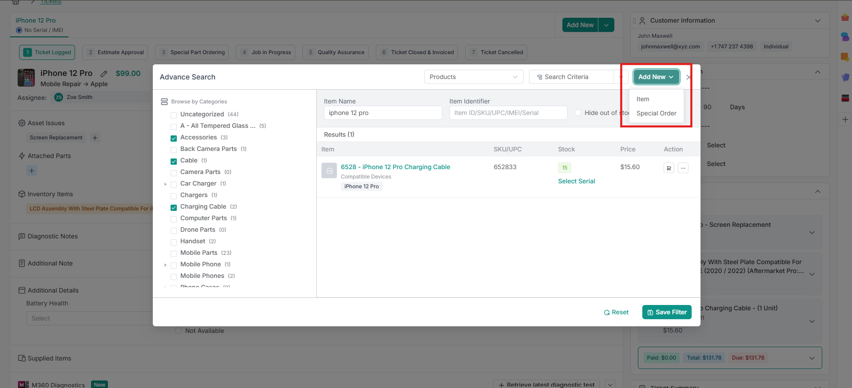852x388 pixels.
Task: Check the Mobile Parts category
Action: point(174,253)
